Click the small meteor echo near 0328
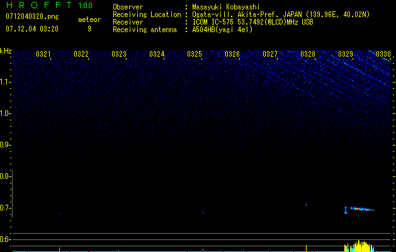This screenshot has width=396, height=252. coord(306,205)
